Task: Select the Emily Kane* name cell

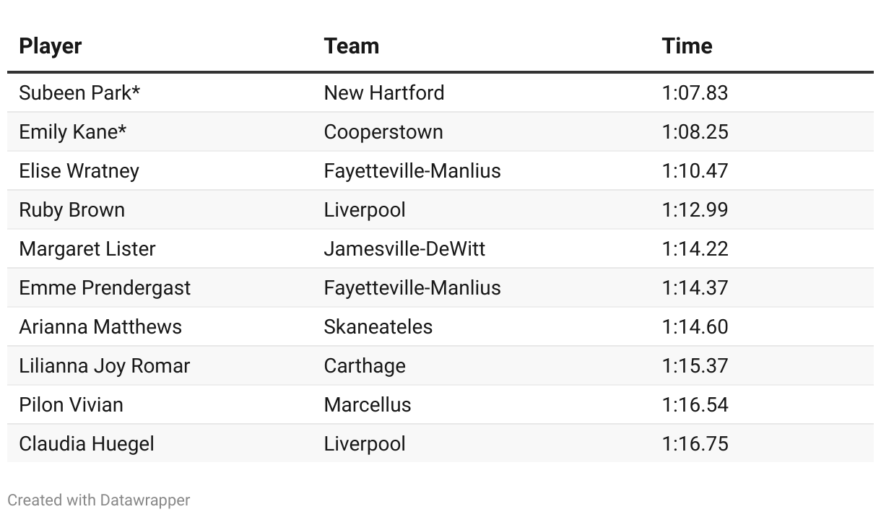Action: pyautogui.click(x=73, y=132)
